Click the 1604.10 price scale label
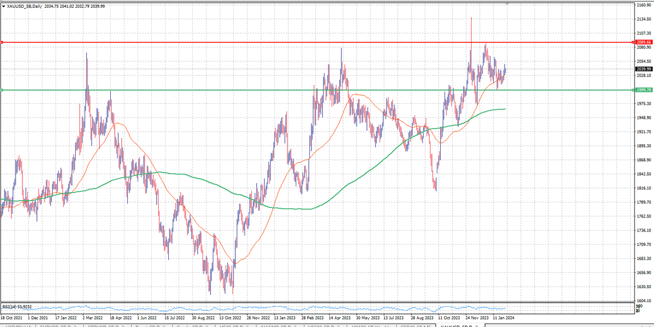 tap(644, 301)
